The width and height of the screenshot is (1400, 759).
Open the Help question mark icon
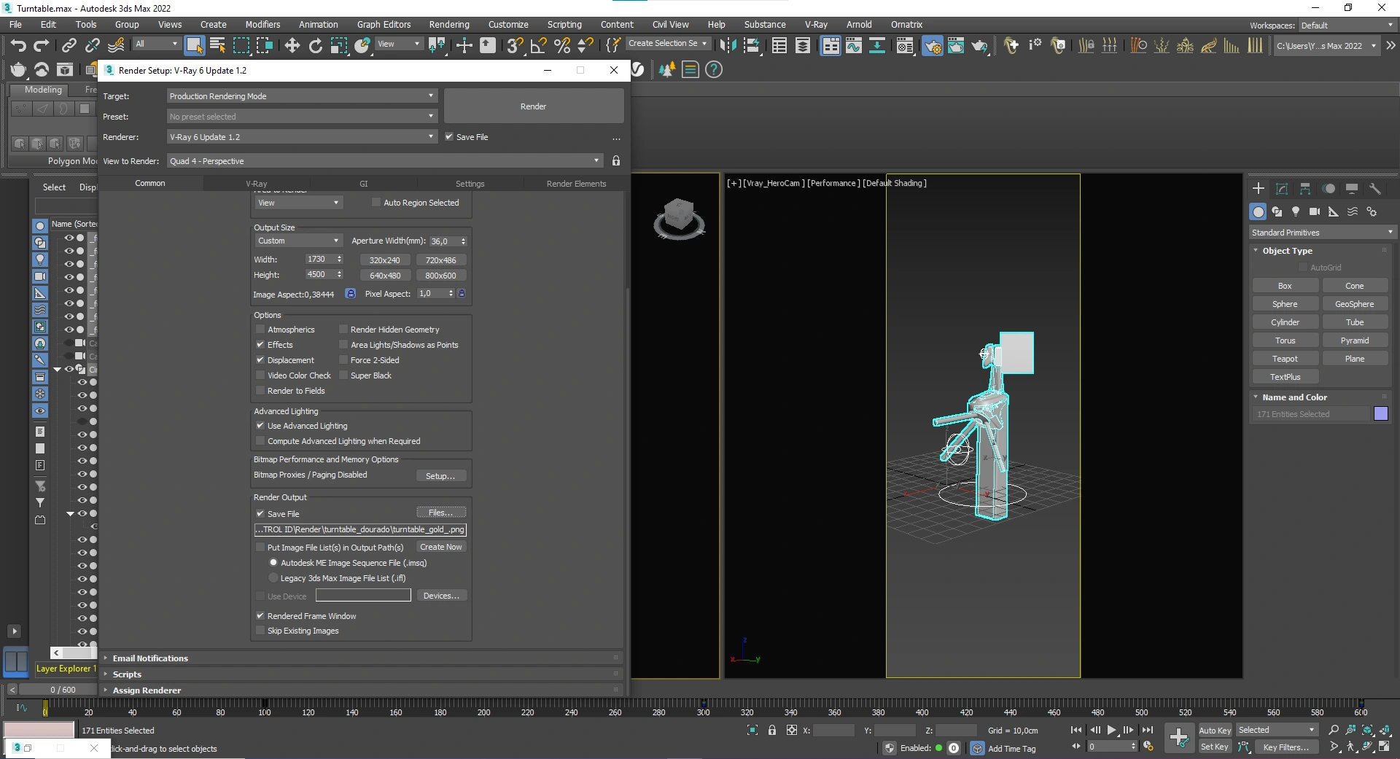[x=714, y=70]
